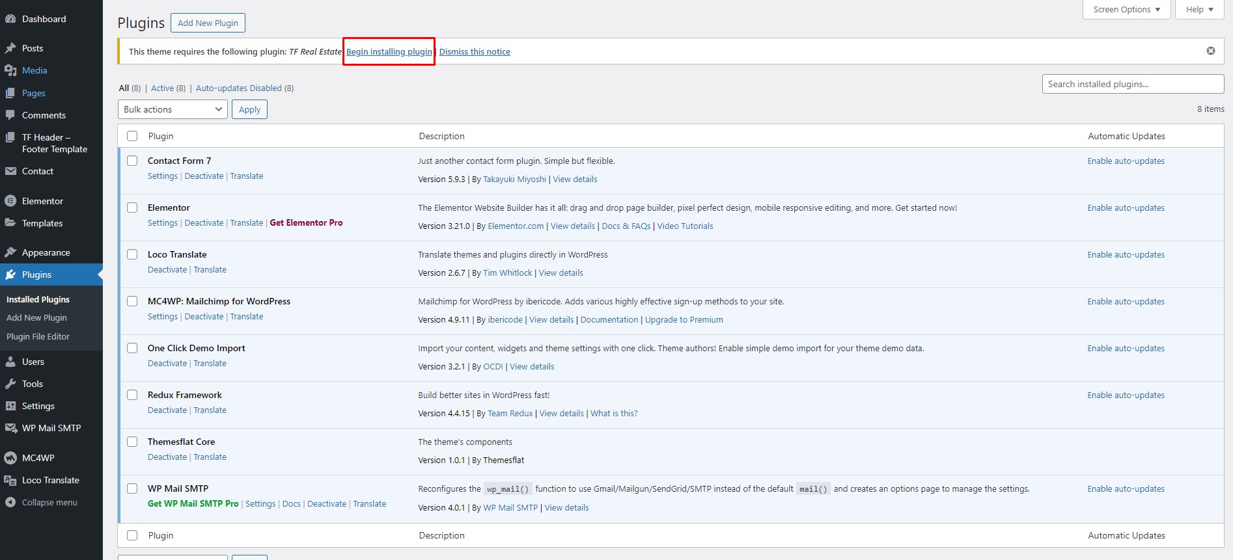Deactivate the Contact Form 7 plugin
Screen dimensions: 1233x560
coord(204,176)
